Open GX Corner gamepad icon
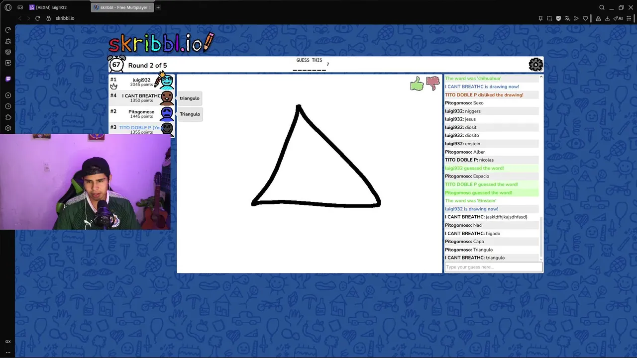 pos(20,7)
